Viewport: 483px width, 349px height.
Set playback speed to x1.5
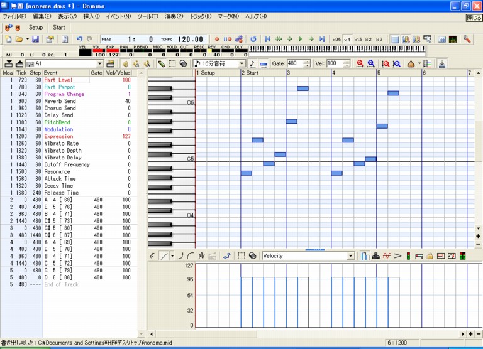(358, 40)
